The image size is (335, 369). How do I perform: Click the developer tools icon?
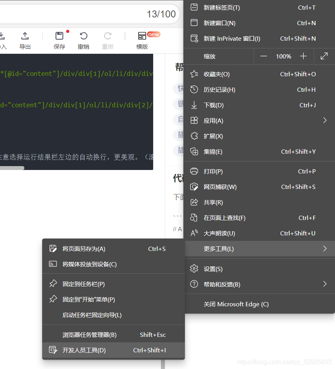[x=53, y=350]
